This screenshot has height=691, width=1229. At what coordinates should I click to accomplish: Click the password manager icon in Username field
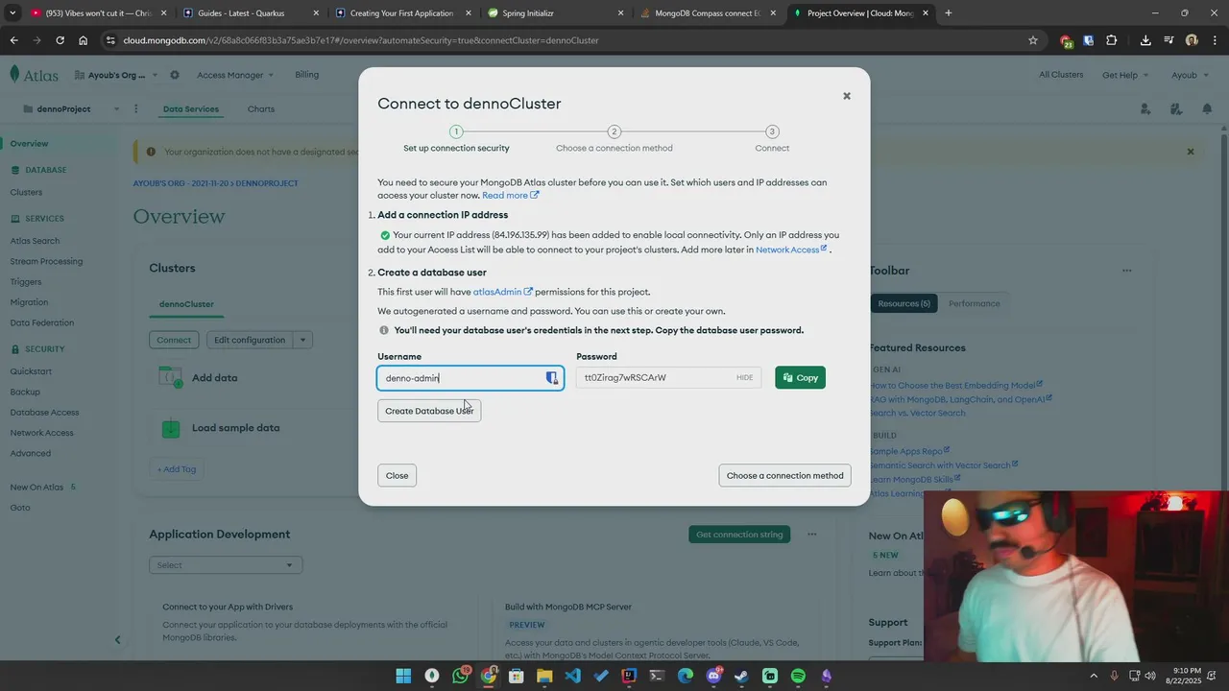(552, 378)
